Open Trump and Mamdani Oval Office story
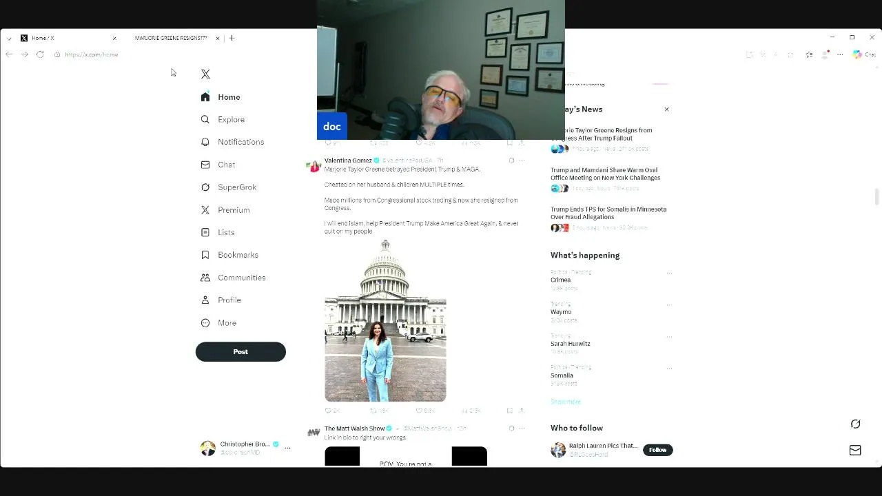882x496 pixels. [x=610, y=178]
